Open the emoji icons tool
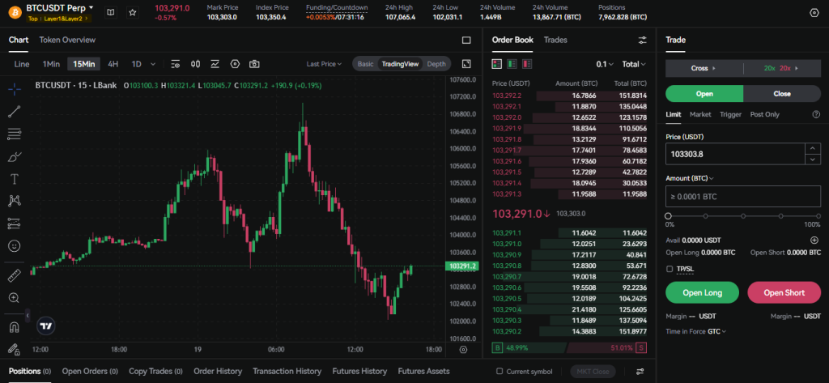 click(x=15, y=246)
